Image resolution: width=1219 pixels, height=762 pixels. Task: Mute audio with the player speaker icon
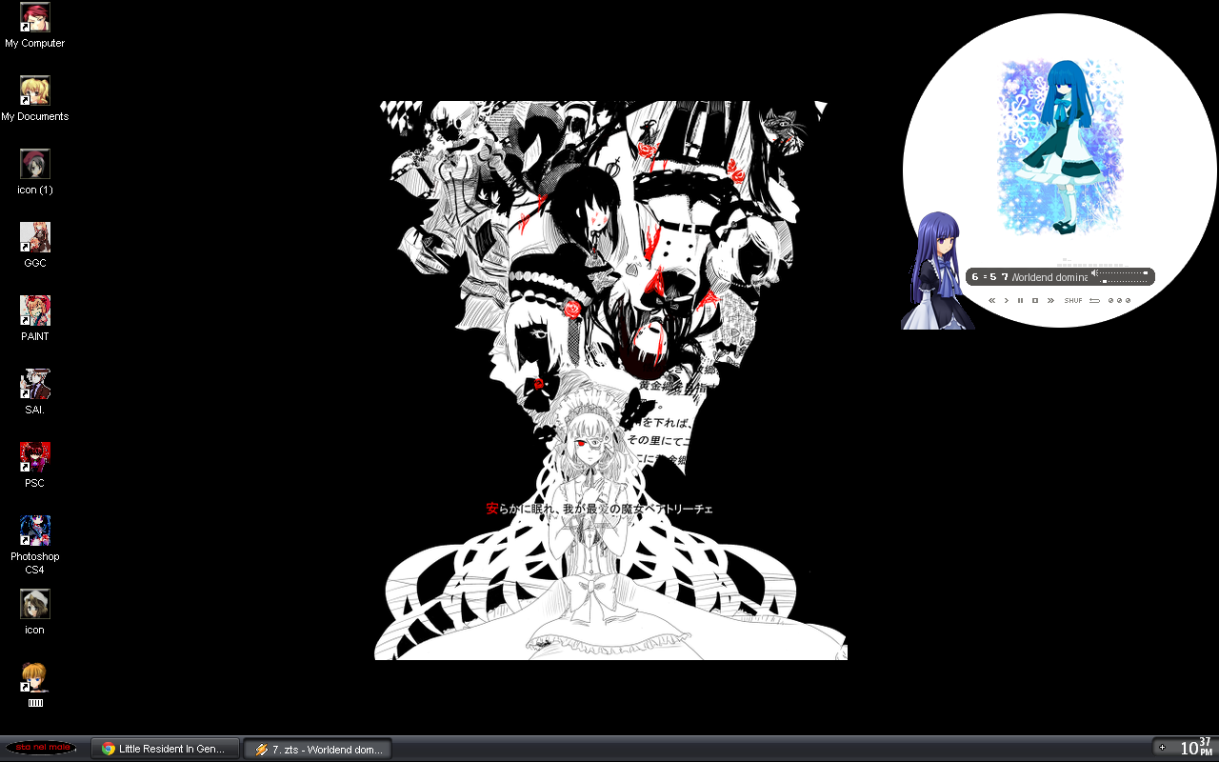(1094, 273)
